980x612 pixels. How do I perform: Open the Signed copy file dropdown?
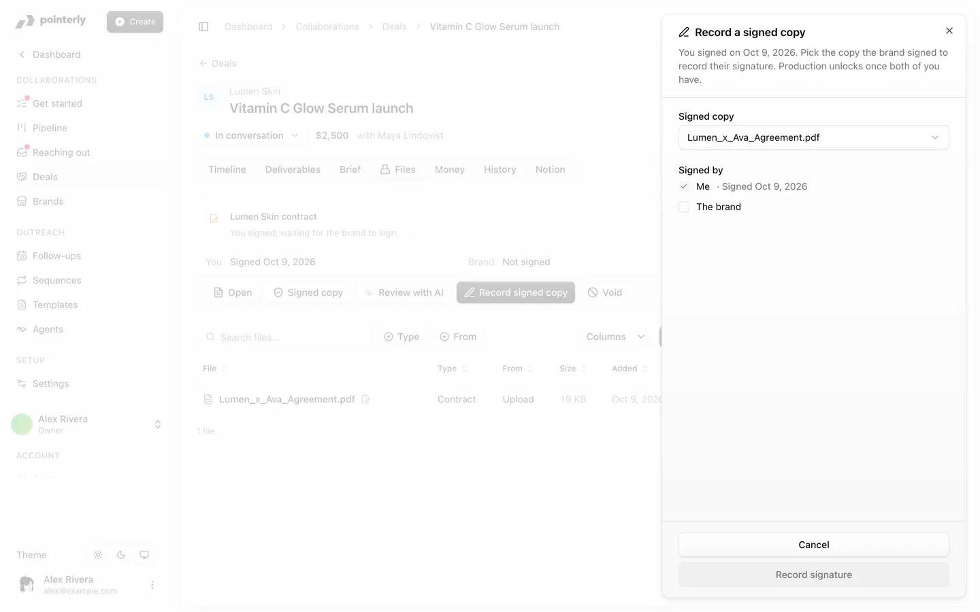[x=814, y=137]
